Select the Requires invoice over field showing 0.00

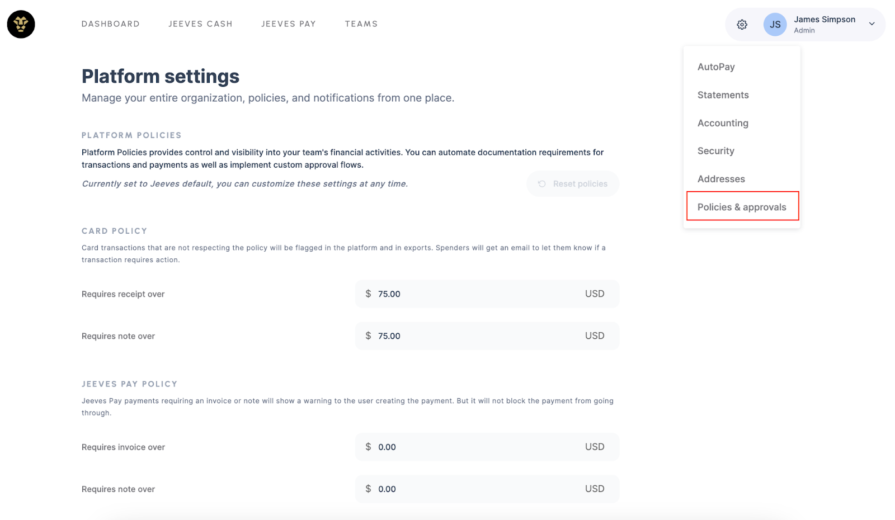486,447
